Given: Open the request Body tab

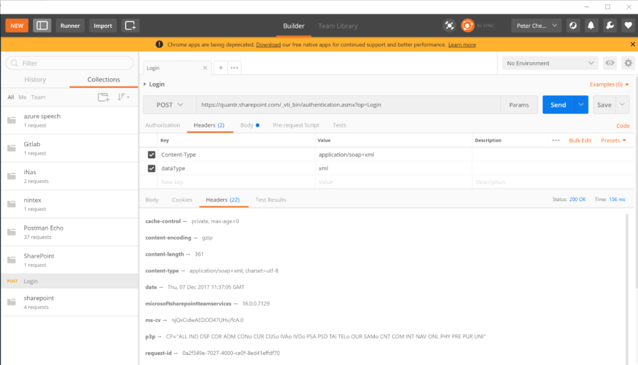Looking at the screenshot, I should tap(249, 125).
